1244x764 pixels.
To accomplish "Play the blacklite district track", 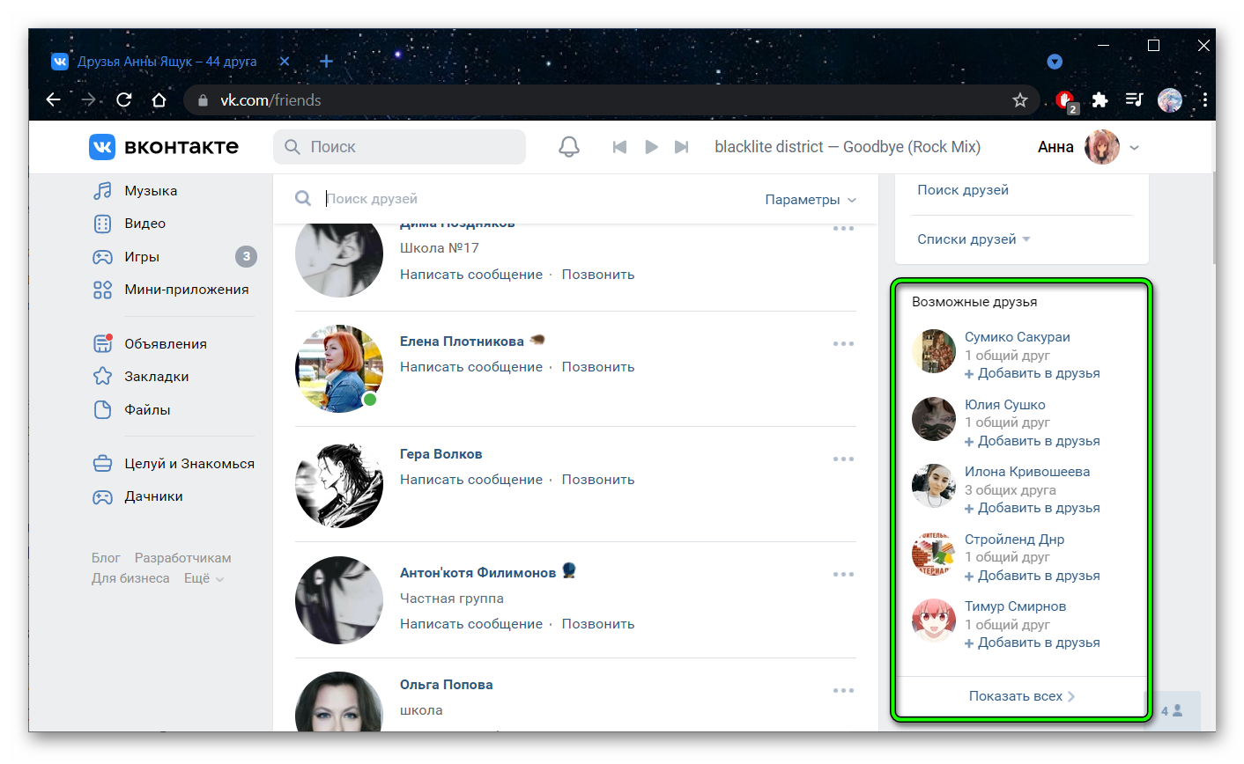I will click(651, 147).
